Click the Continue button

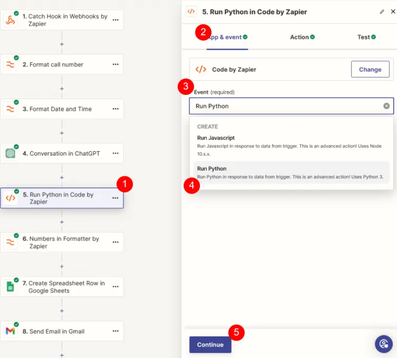click(x=210, y=345)
